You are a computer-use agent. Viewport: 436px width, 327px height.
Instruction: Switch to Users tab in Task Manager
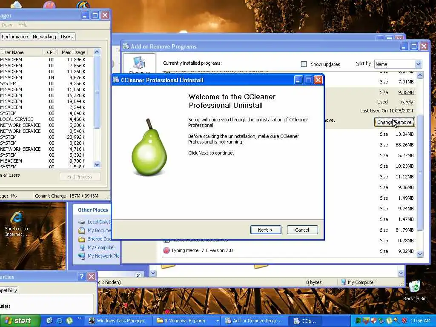(x=67, y=37)
